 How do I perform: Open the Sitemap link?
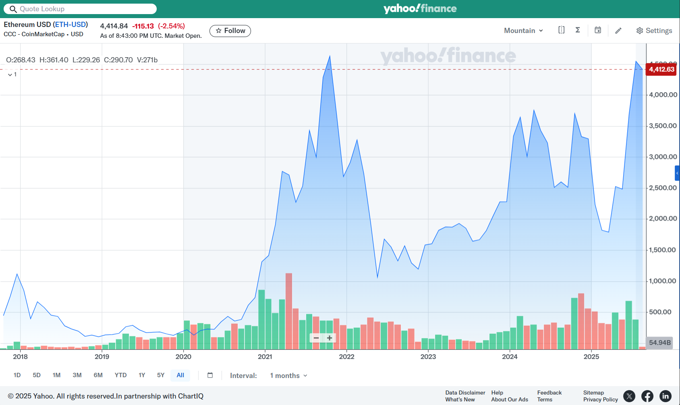tap(593, 393)
